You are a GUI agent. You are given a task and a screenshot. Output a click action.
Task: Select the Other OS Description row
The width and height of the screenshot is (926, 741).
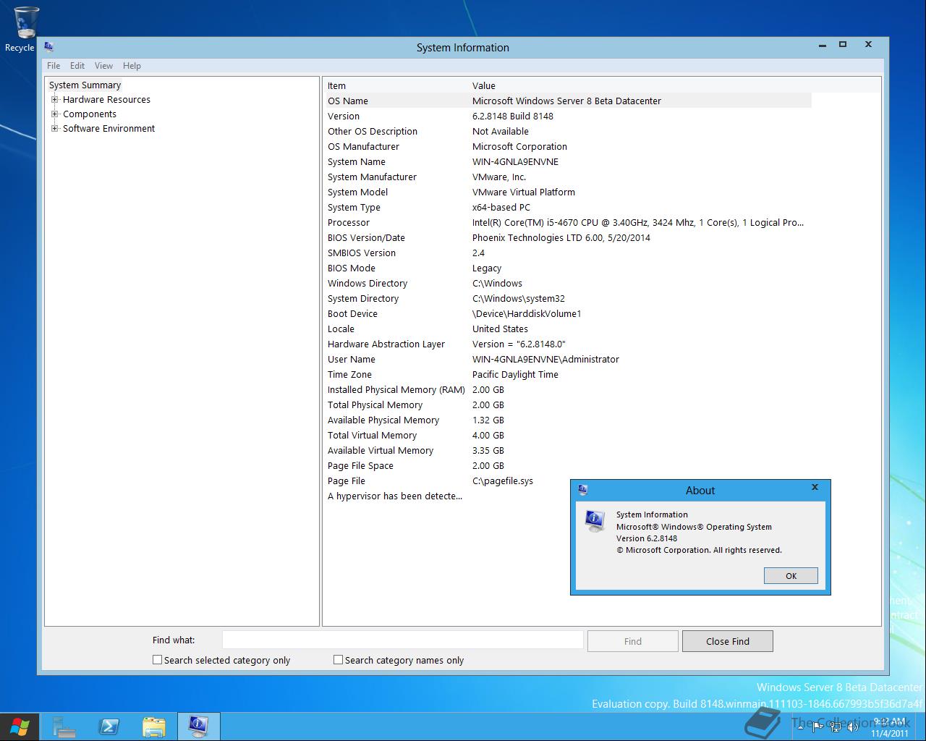[x=568, y=131]
